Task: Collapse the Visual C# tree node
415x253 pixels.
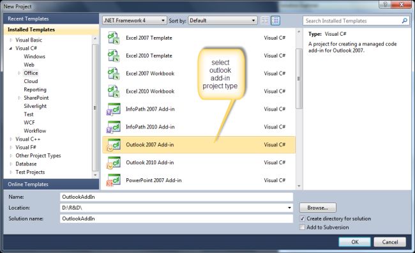Action: pos(11,48)
